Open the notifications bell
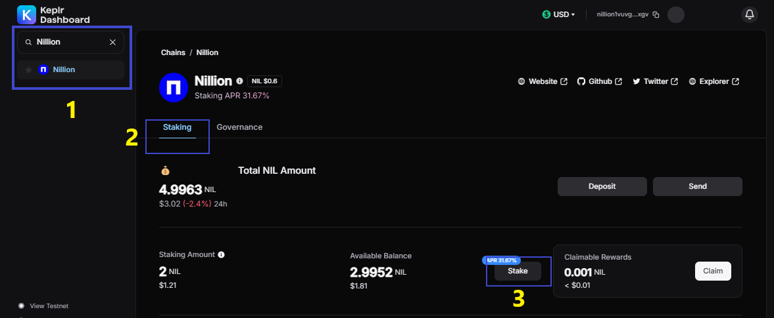Screen dimensions: 774x318 click(749, 15)
